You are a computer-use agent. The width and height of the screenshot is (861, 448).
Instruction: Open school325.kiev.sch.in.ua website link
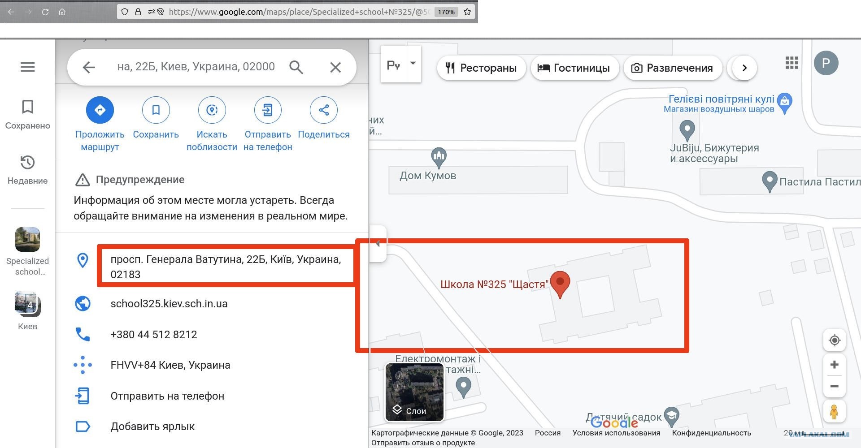pyautogui.click(x=169, y=304)
